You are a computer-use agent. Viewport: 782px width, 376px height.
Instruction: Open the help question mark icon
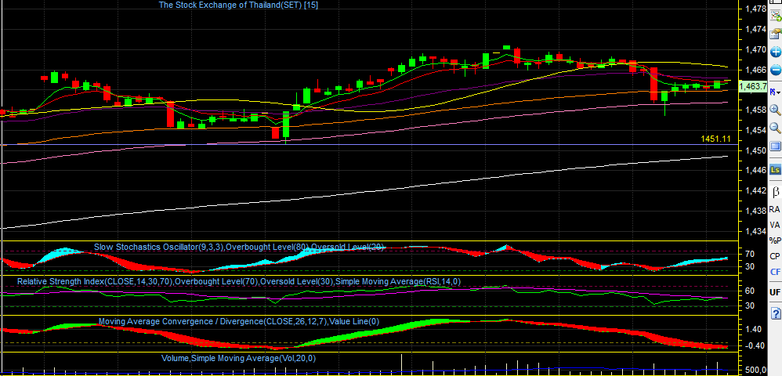click(776, 313)
